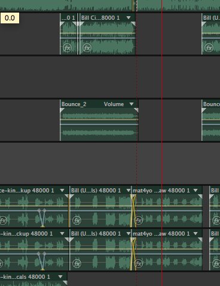Click fx badge on top-track 'Bill (U' clip
The width and height of the screenshot is (220, 286).
[x=209, y=48]
